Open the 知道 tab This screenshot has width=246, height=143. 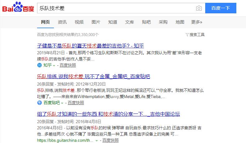(113, 22)
